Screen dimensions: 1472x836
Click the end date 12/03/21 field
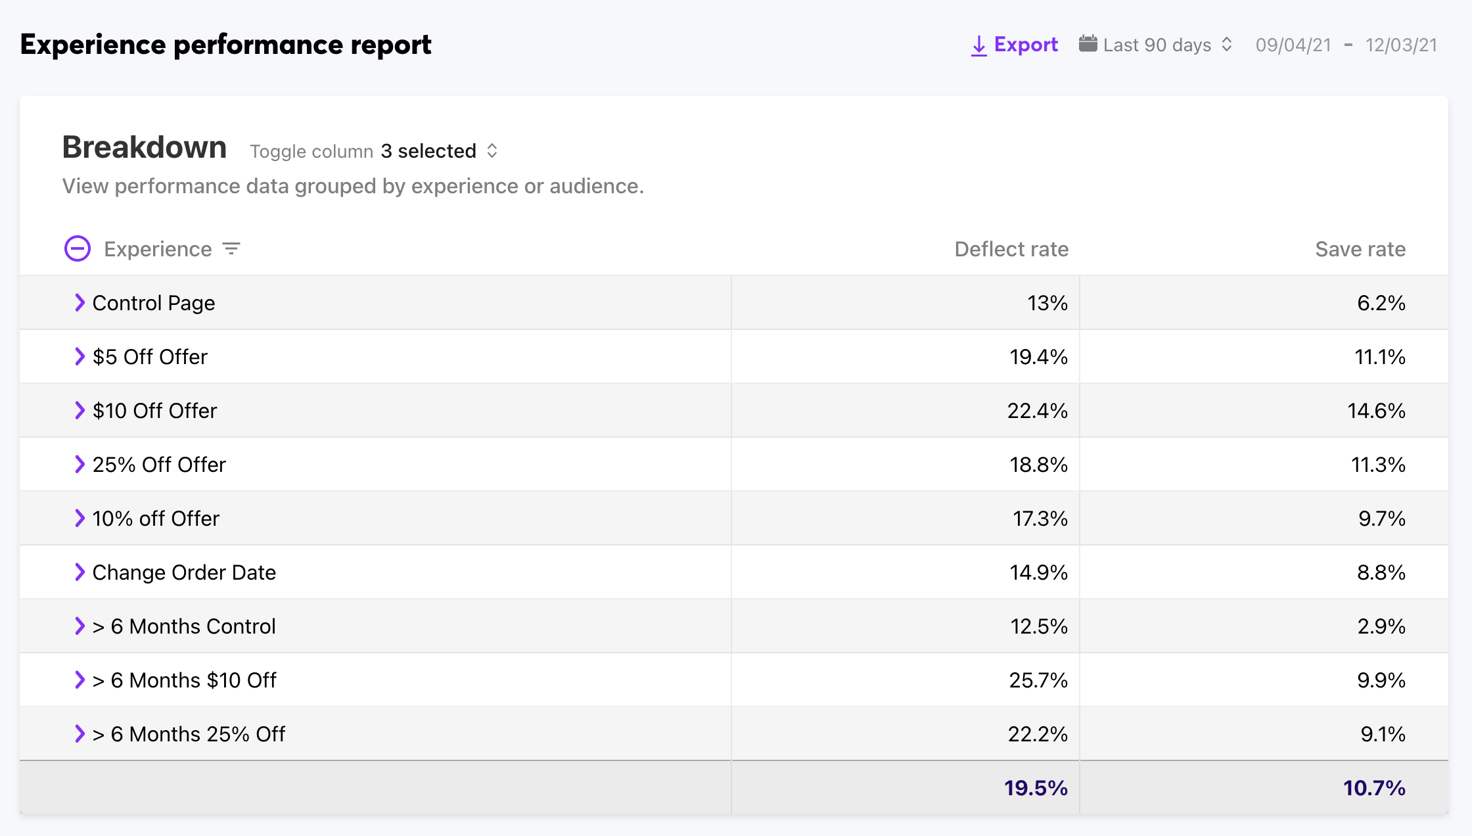pyautogui.click(x=1401, y=45)
